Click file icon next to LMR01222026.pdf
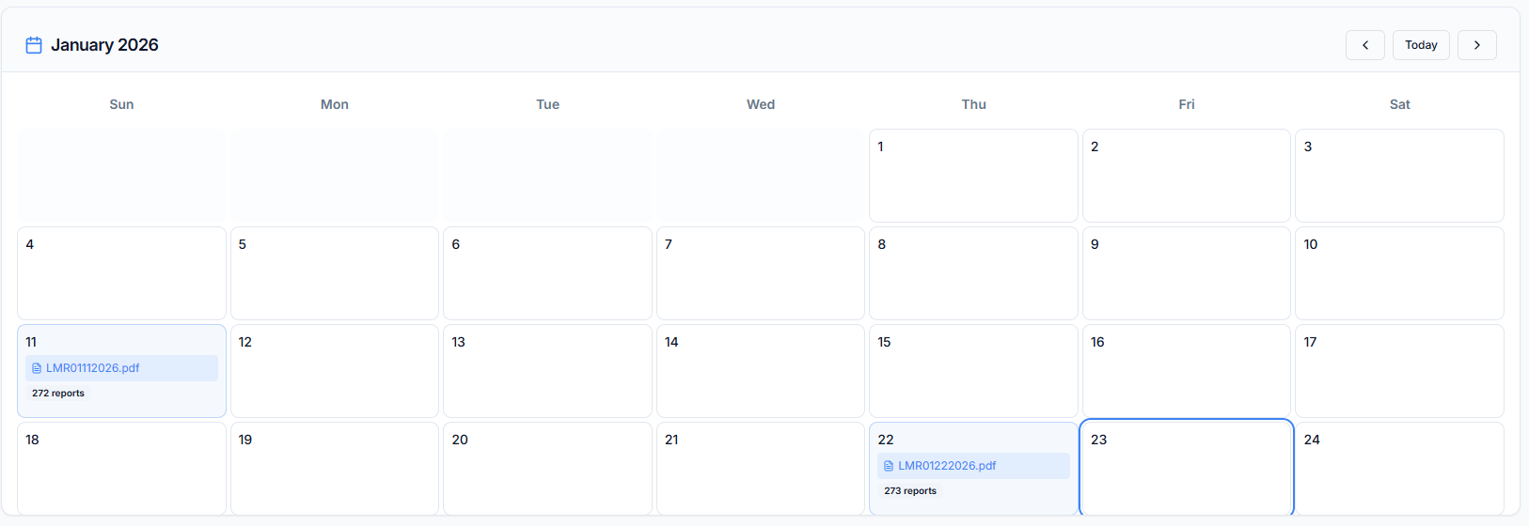 (889, 466)
